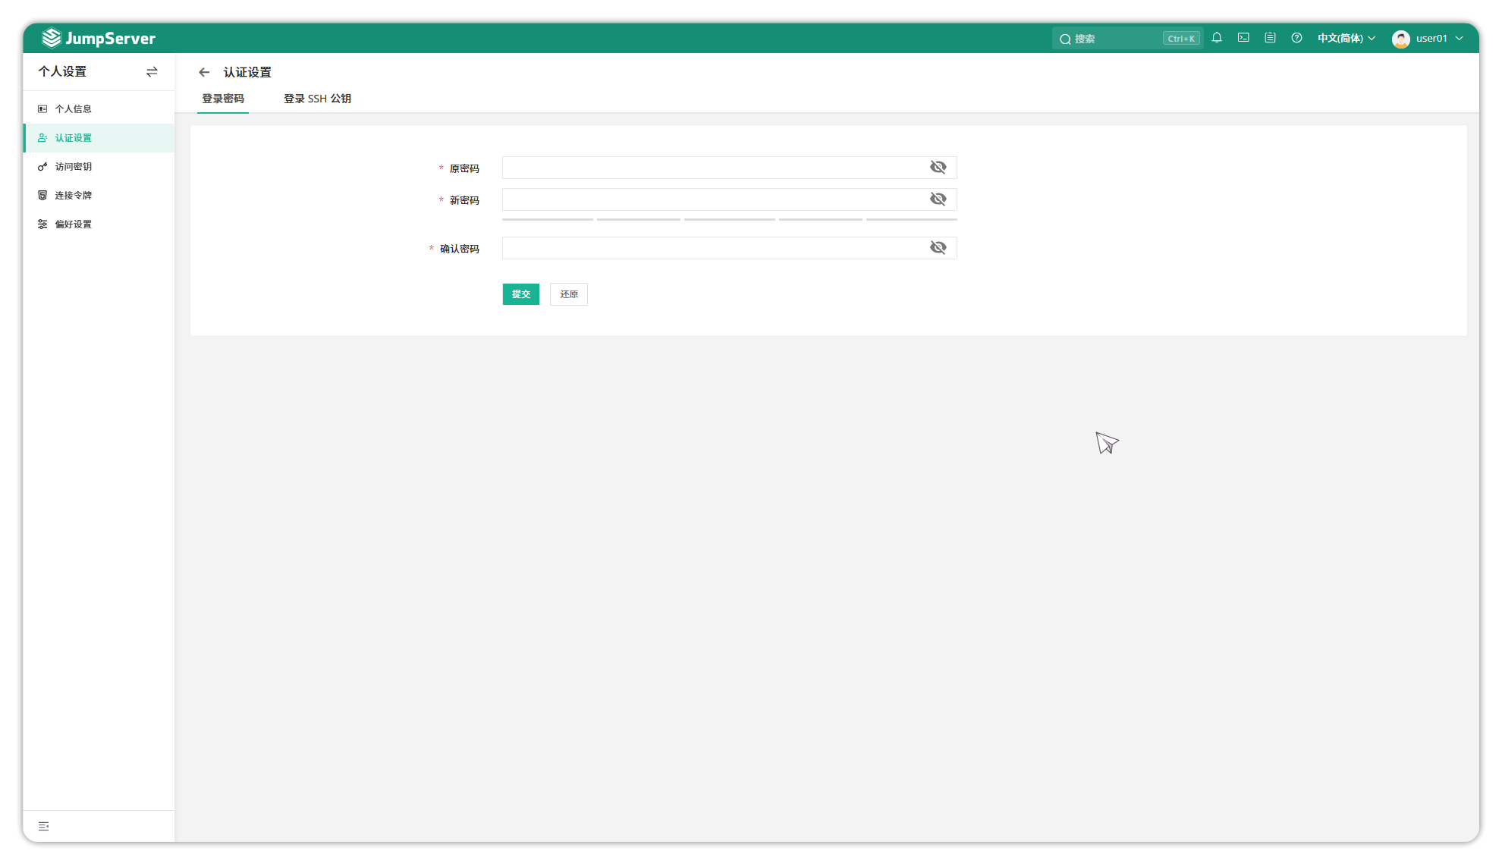
Task: Select the 登录密码 tab
Action: click(x=223, y=99)
